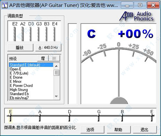
Task: Click the detected note C display
Action: click(x=91, y=34)
